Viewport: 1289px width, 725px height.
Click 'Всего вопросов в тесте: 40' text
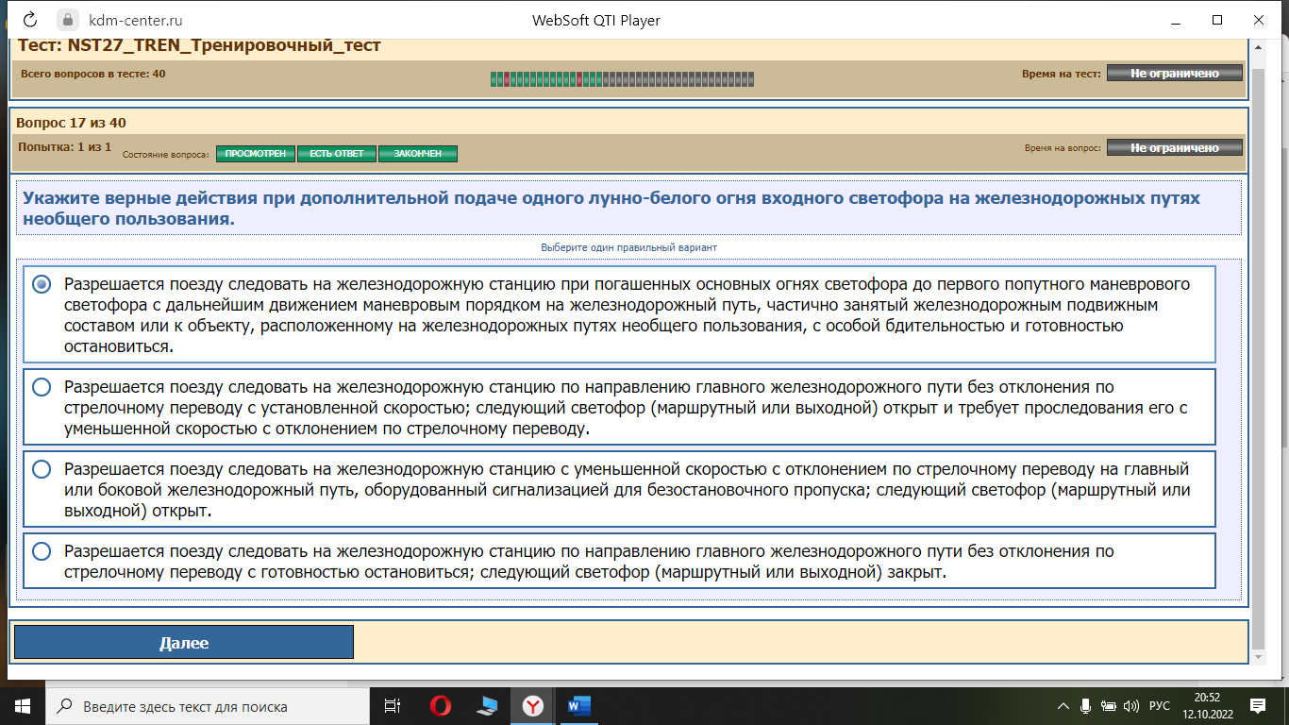(92, 73)
